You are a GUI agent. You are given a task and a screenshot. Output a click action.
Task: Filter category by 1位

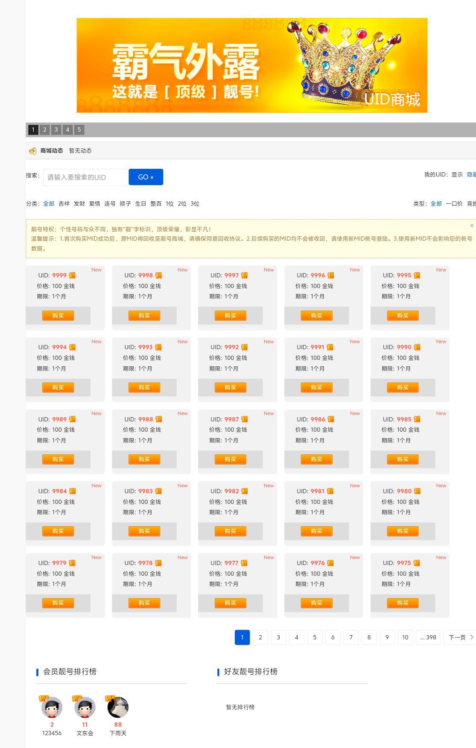tap(170, 204)
